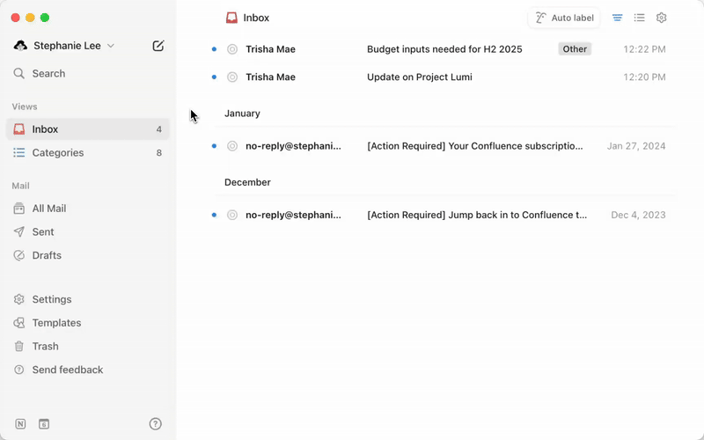Click the Auto label button
The image size is (704, 440).
565,18
